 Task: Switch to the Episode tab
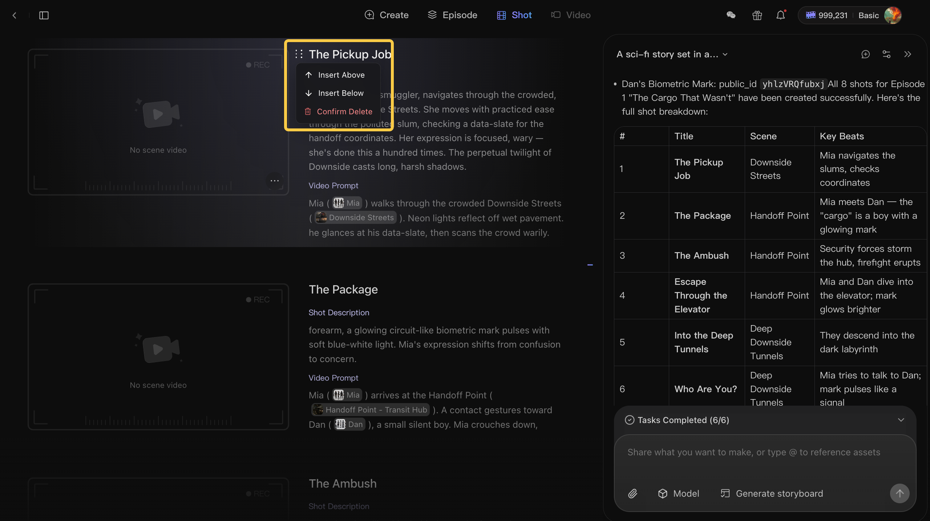coord(452,15)
